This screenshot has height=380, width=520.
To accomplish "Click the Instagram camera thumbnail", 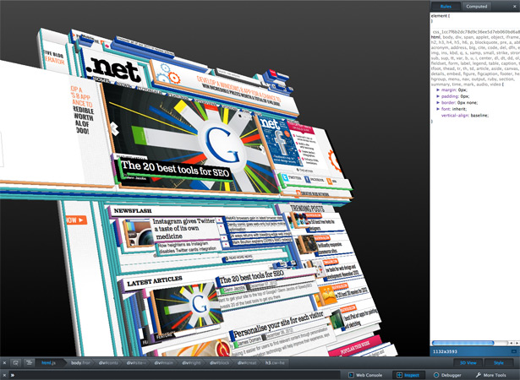I will (x=140, y=234).
